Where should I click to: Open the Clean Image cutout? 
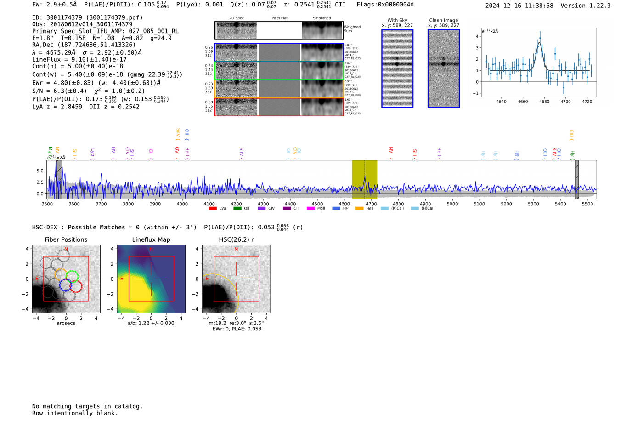tap(443, 68)
